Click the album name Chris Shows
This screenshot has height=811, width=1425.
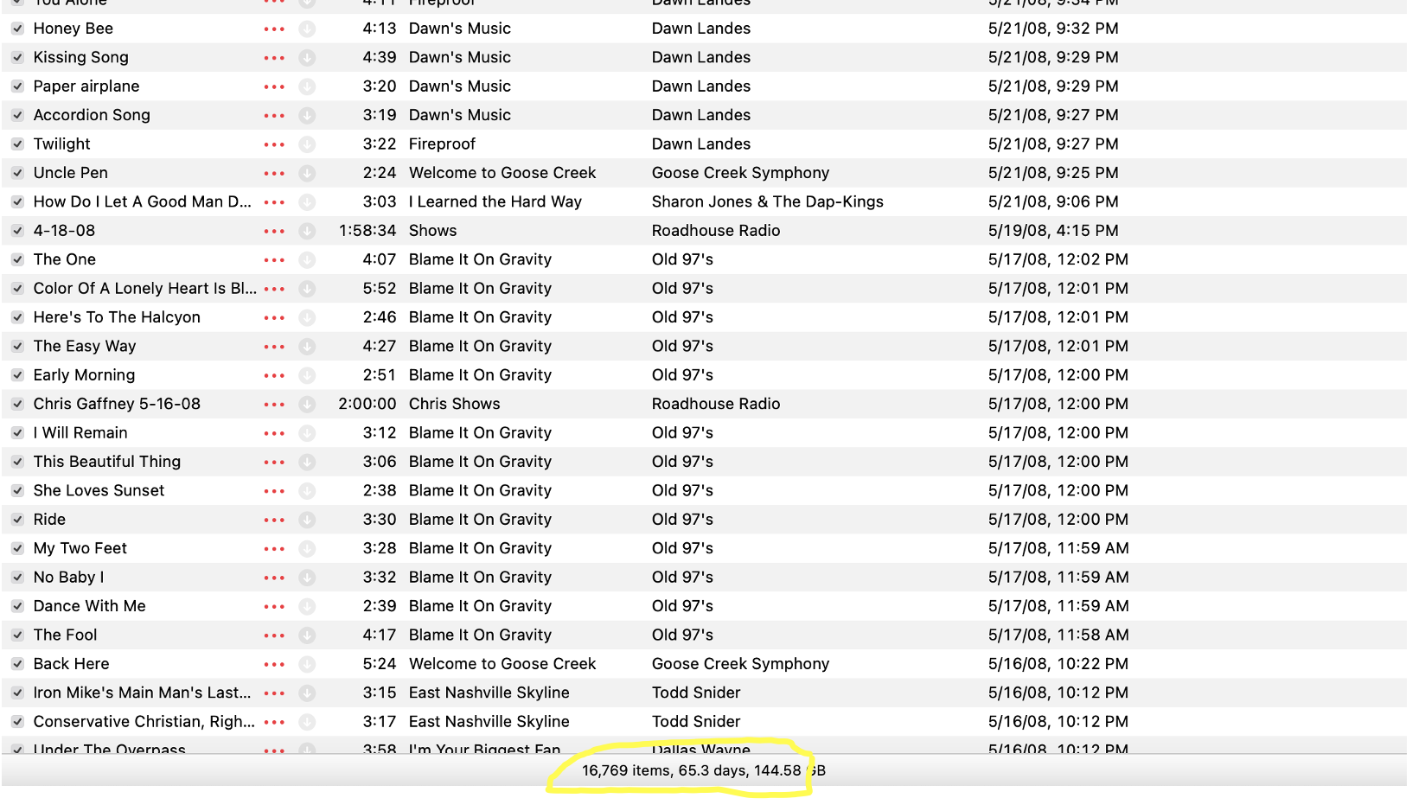click(455, 404)
